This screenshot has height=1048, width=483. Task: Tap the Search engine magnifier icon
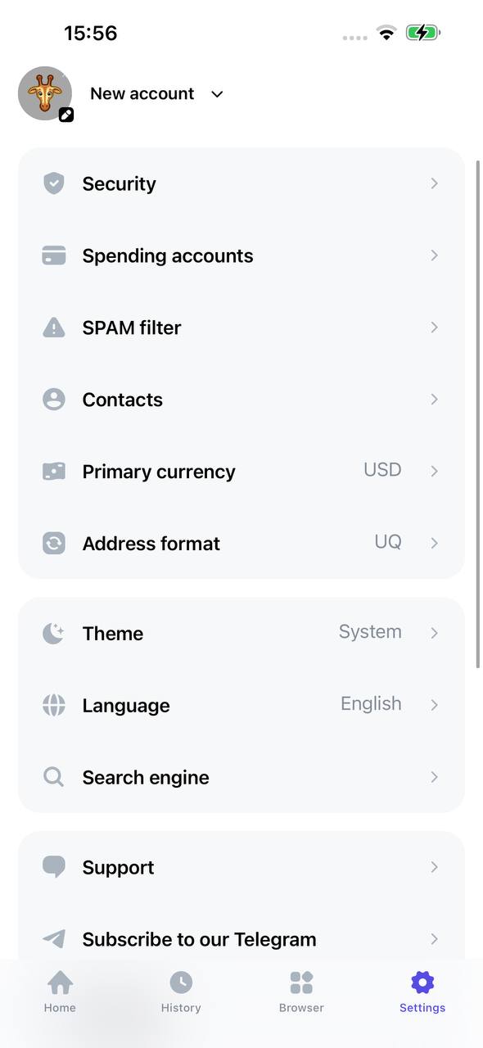[x=54, y=777]
